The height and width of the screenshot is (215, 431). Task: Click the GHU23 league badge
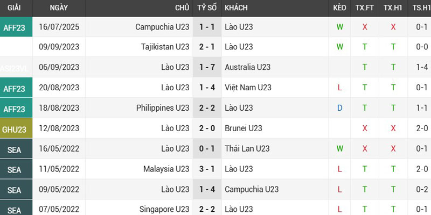(x=15, y=129)
